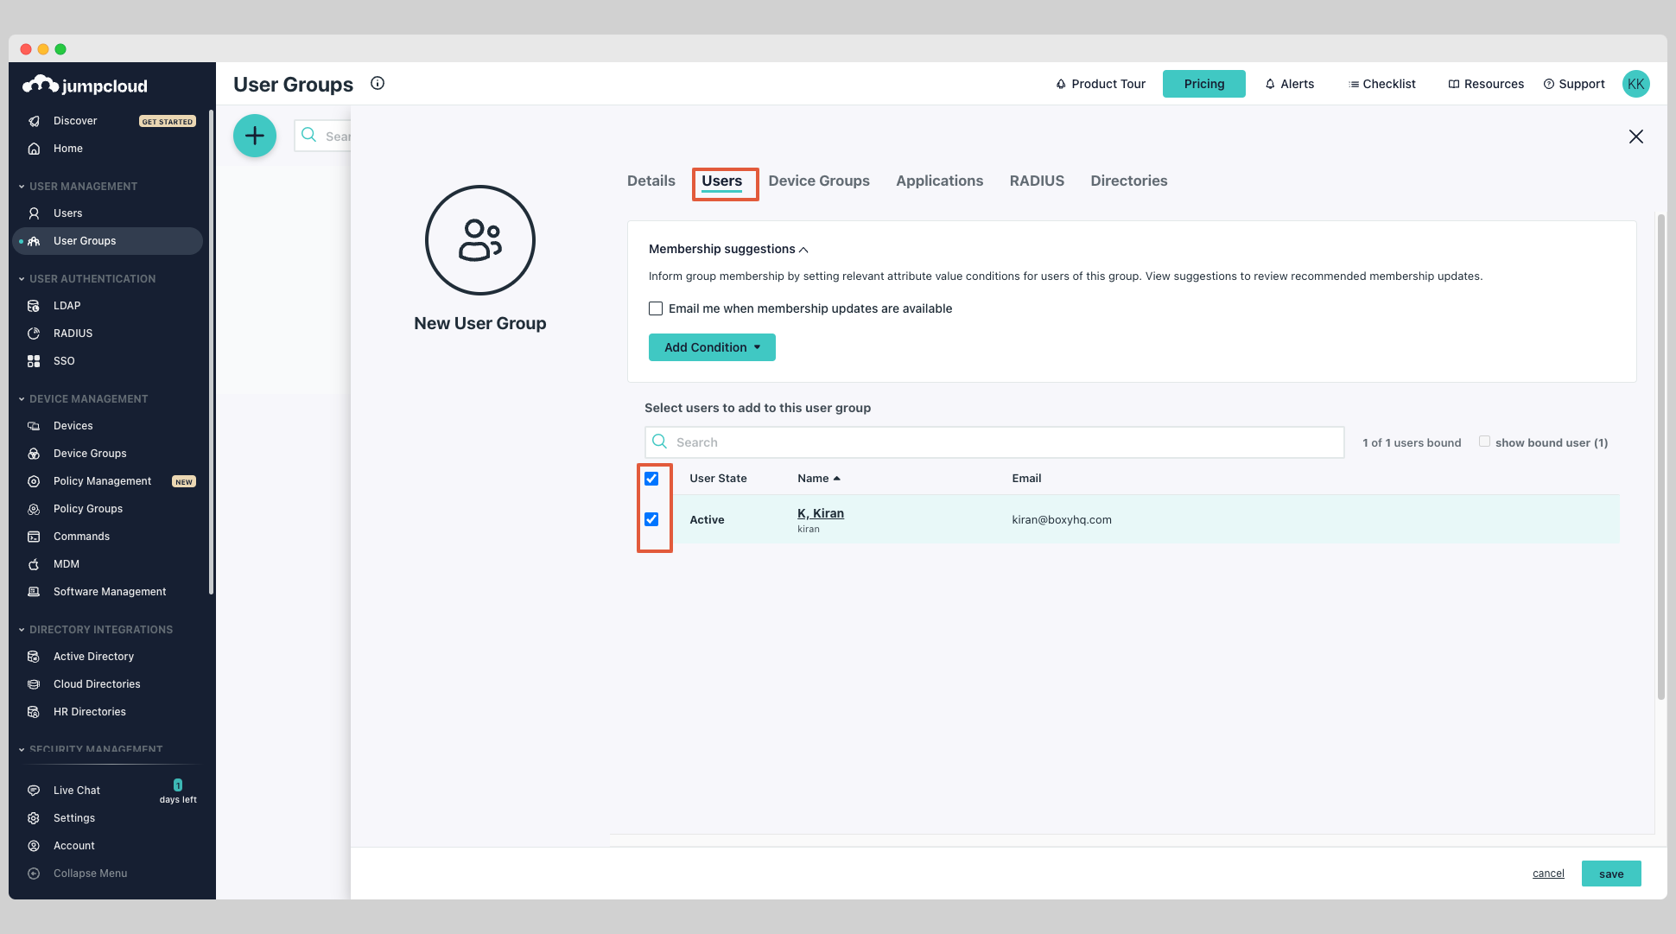Uncheck the select-all users checkbox

[x=651, y=478]
